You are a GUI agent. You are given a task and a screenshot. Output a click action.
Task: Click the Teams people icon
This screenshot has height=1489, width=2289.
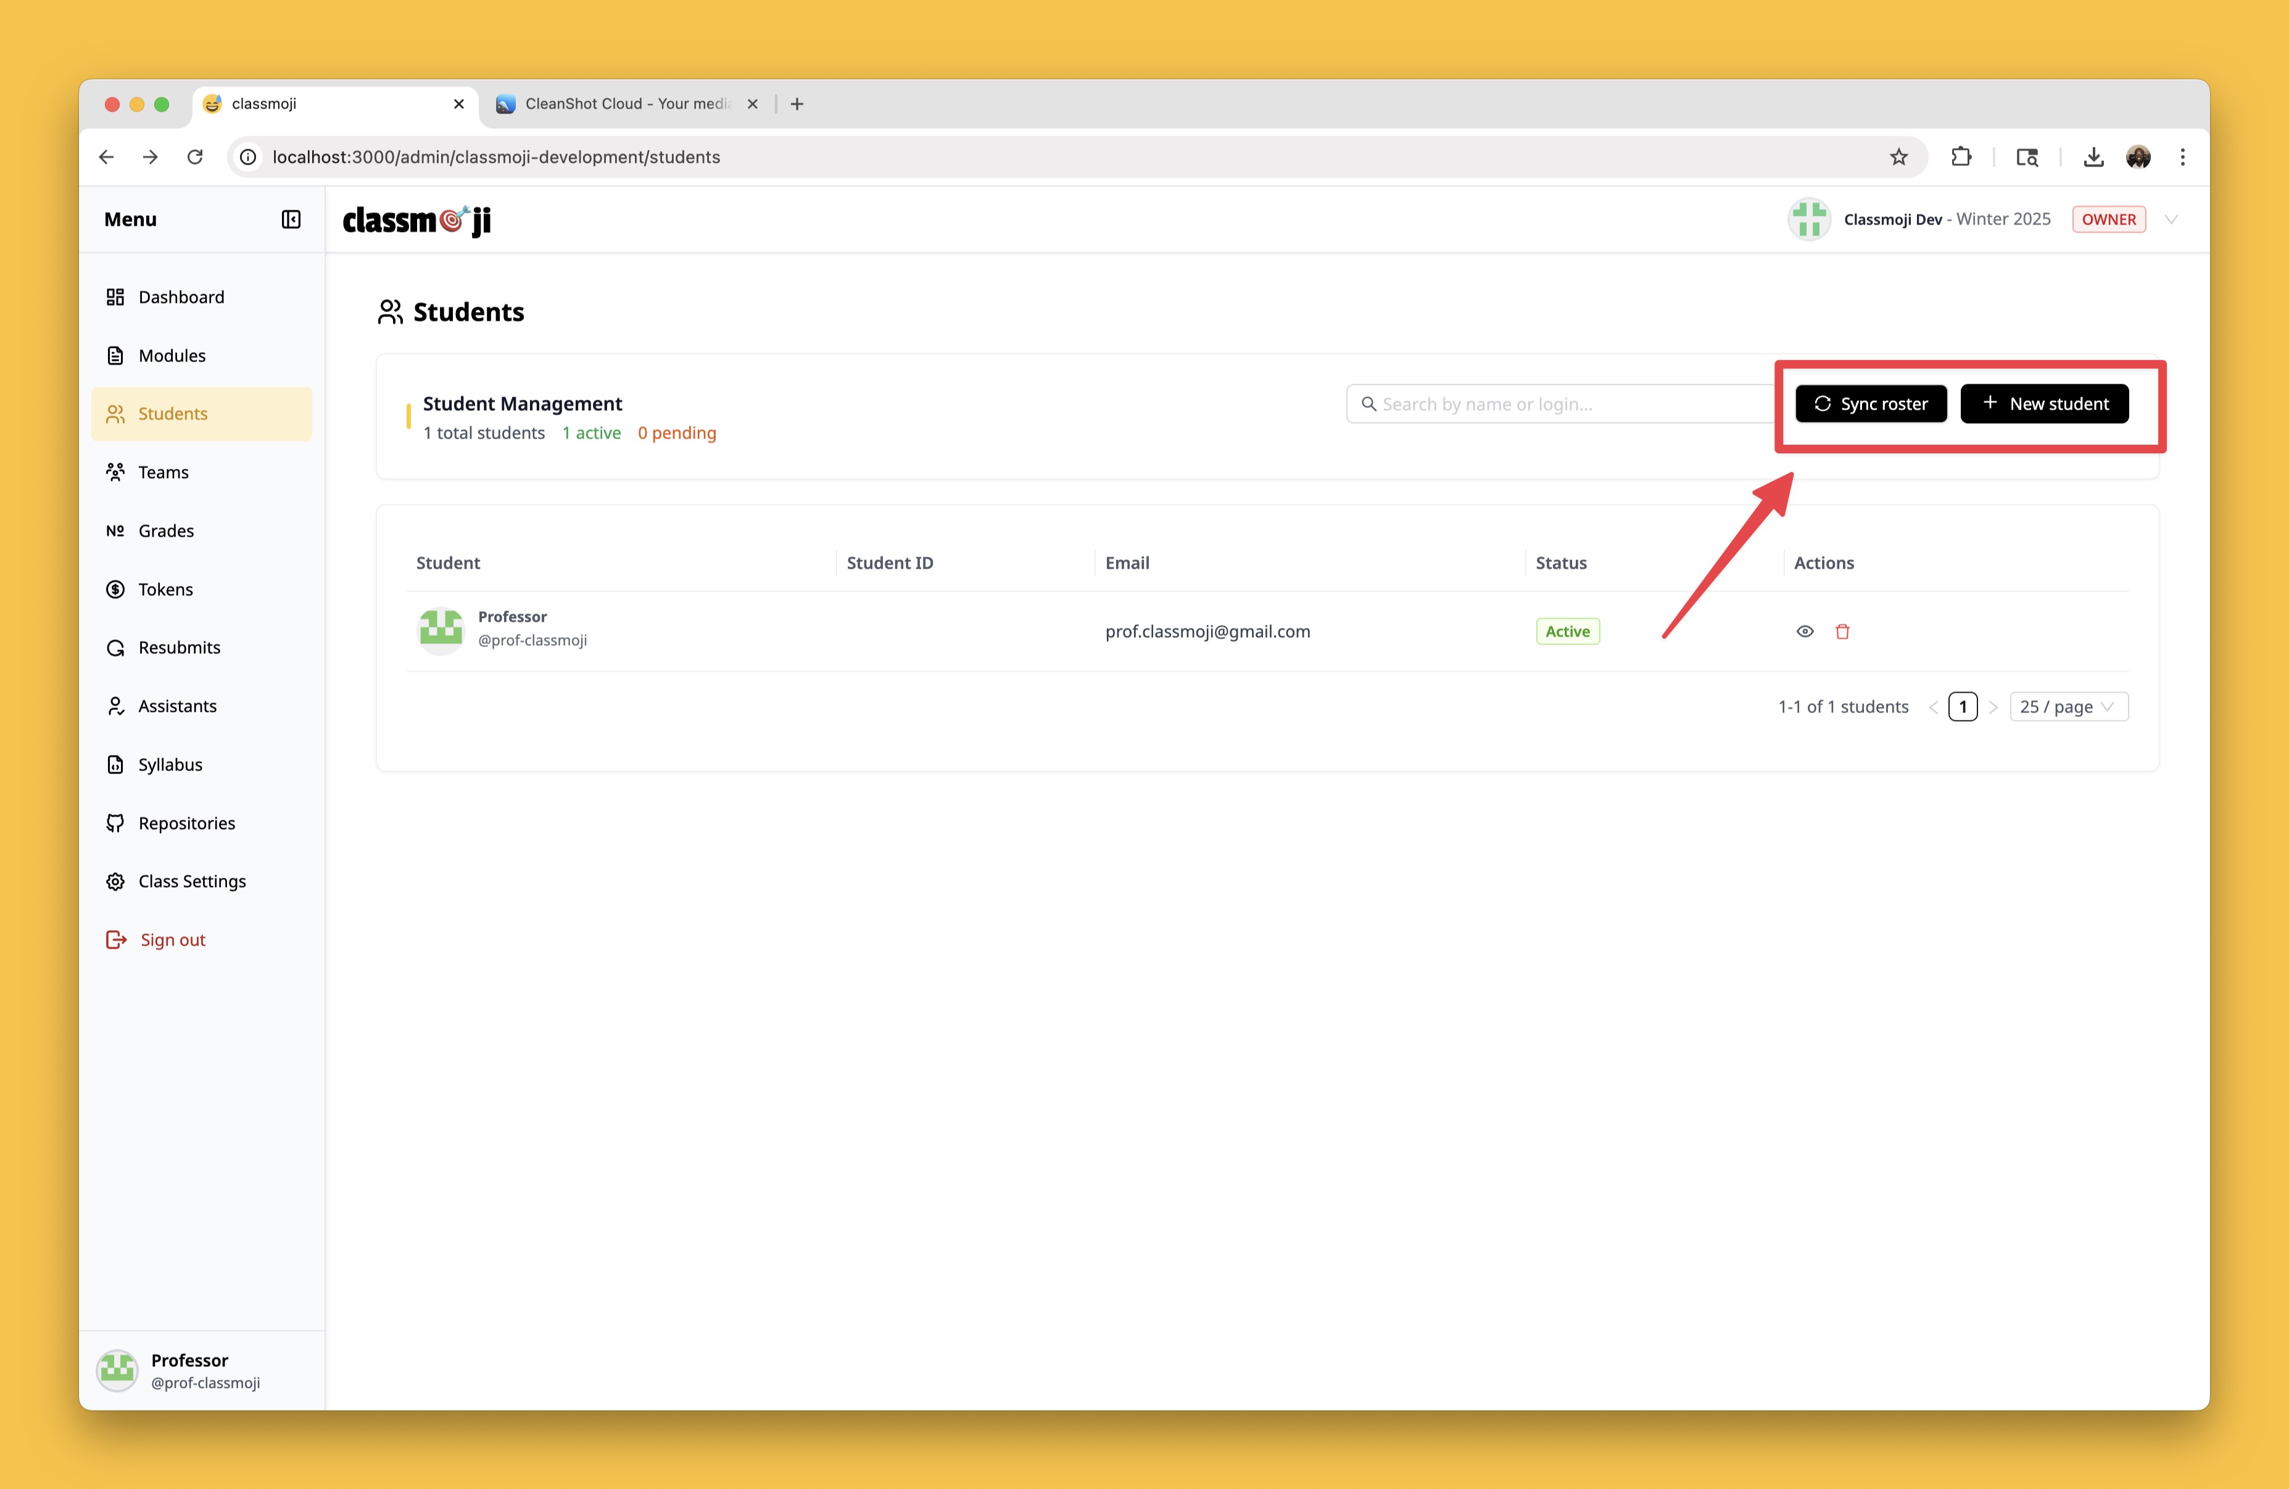coord(115,472)
